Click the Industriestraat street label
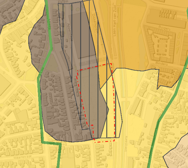Screen dimensions: 188x168 [x=18, y=24]
